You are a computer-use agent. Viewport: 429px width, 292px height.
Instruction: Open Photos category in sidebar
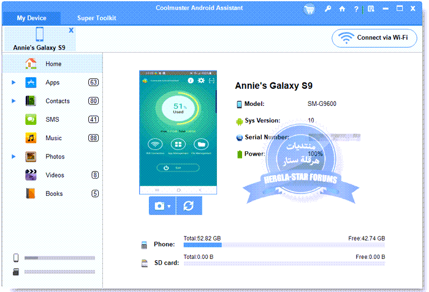[x=53, y=157]
